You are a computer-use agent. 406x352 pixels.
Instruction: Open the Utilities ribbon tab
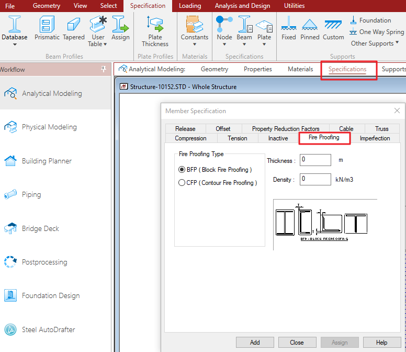(294, 6)
